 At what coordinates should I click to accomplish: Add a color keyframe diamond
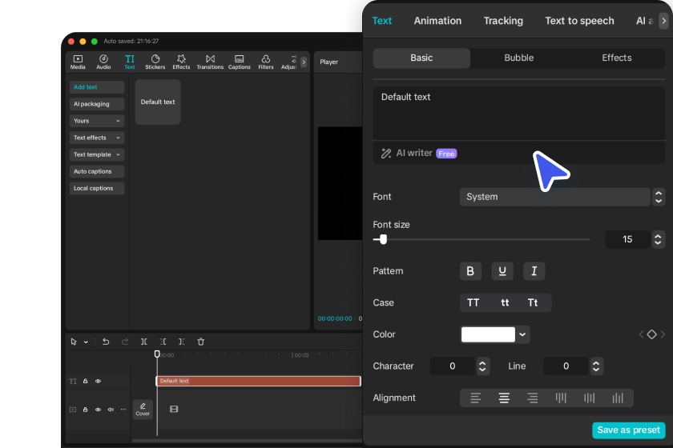pos(651,334)
